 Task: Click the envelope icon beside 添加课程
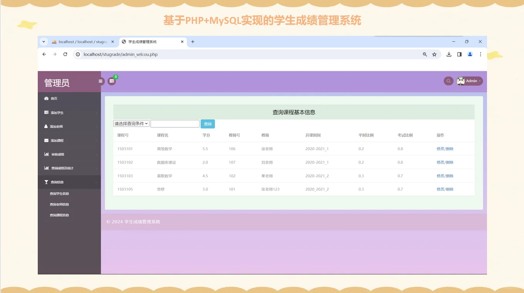[47, 140]
